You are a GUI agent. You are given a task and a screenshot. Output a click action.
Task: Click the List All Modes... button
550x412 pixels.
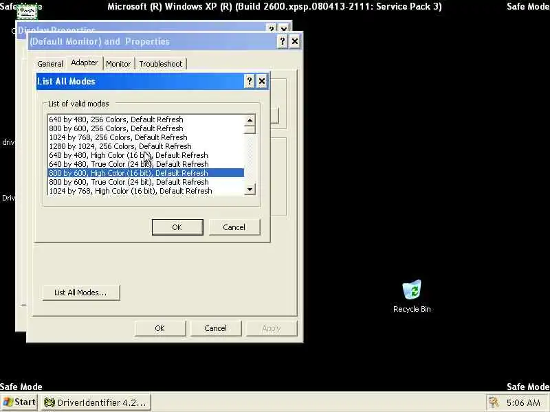[x=80, y=293]
